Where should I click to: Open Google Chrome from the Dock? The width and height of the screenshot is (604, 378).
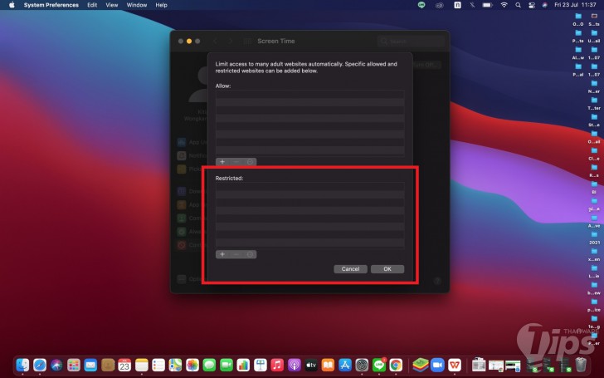click(x=396, y=365)
